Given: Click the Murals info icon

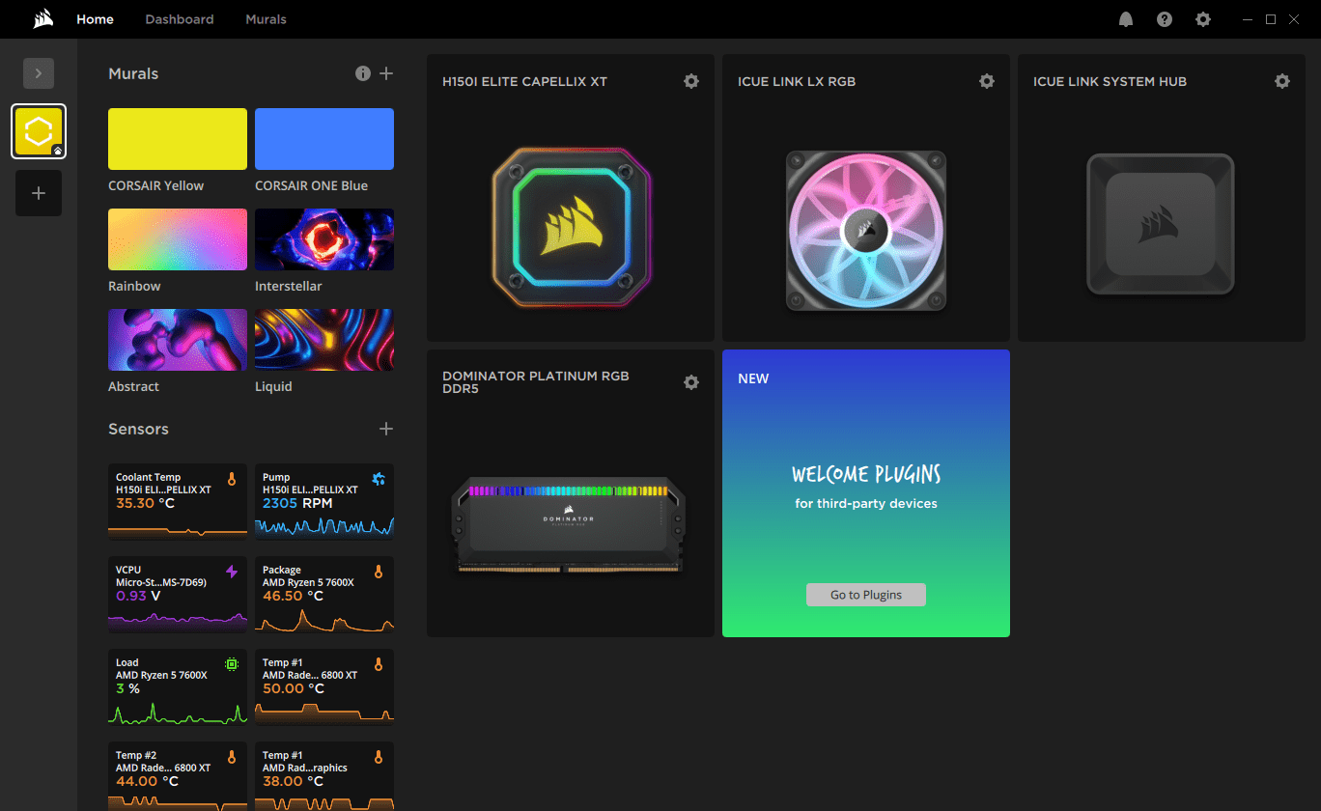Looking at the screenshot, I should pyautogui.click(x=363, y=73).
